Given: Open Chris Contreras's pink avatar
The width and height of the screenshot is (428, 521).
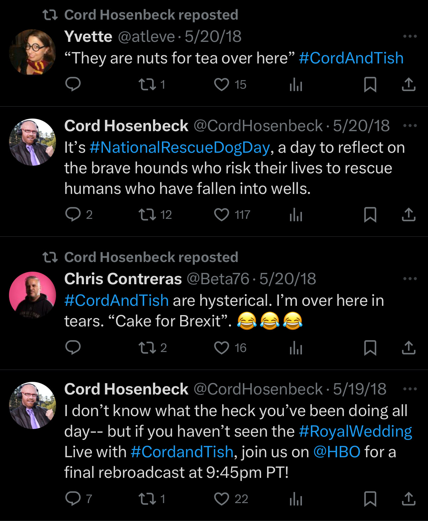Looking at the screenshot, I should 33,295.
